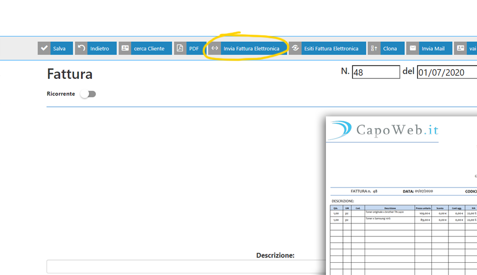Screen dimensions: 477x275
Task: Toggle the Ricorrente switch
Action: 88,94
